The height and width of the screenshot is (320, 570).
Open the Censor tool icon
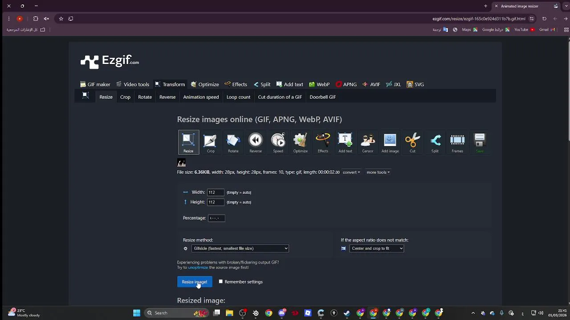368,143
